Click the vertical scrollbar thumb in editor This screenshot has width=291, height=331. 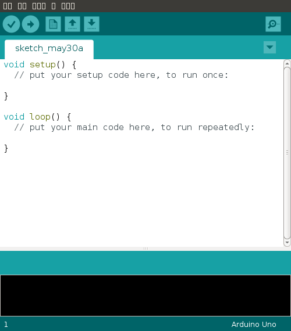pos(287,153)
